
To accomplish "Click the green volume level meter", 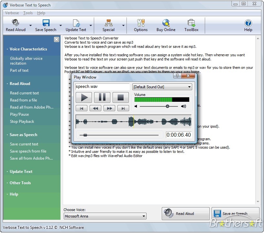I will click(162, 100).
